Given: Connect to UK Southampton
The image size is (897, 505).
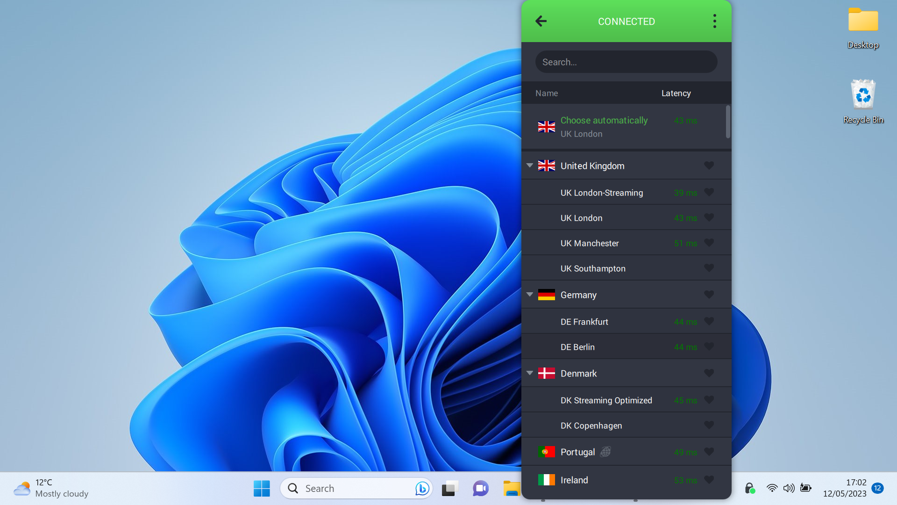Looking at the screenshot, I should pos(626,268).
